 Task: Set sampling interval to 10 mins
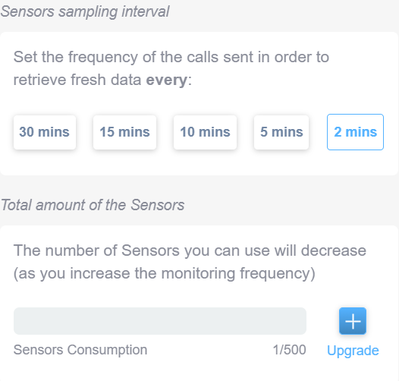tap(205, 132)
